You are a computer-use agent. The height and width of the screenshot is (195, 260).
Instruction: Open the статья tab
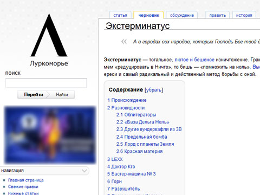tap(120, 15)
